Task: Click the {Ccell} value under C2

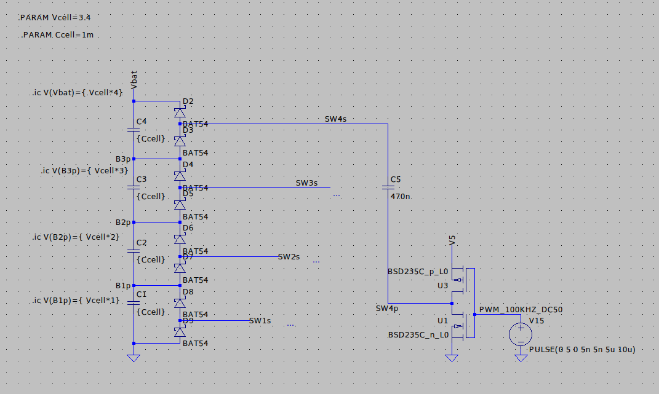Action: [x=151, y=260]
